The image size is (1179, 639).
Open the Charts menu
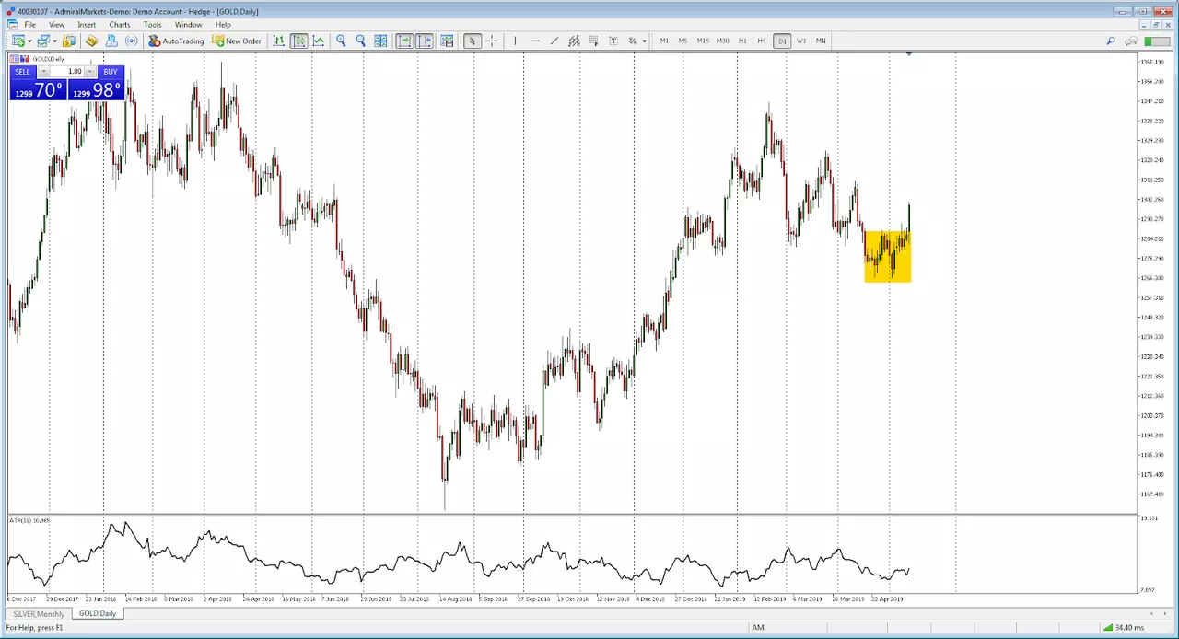click(120, 25)
